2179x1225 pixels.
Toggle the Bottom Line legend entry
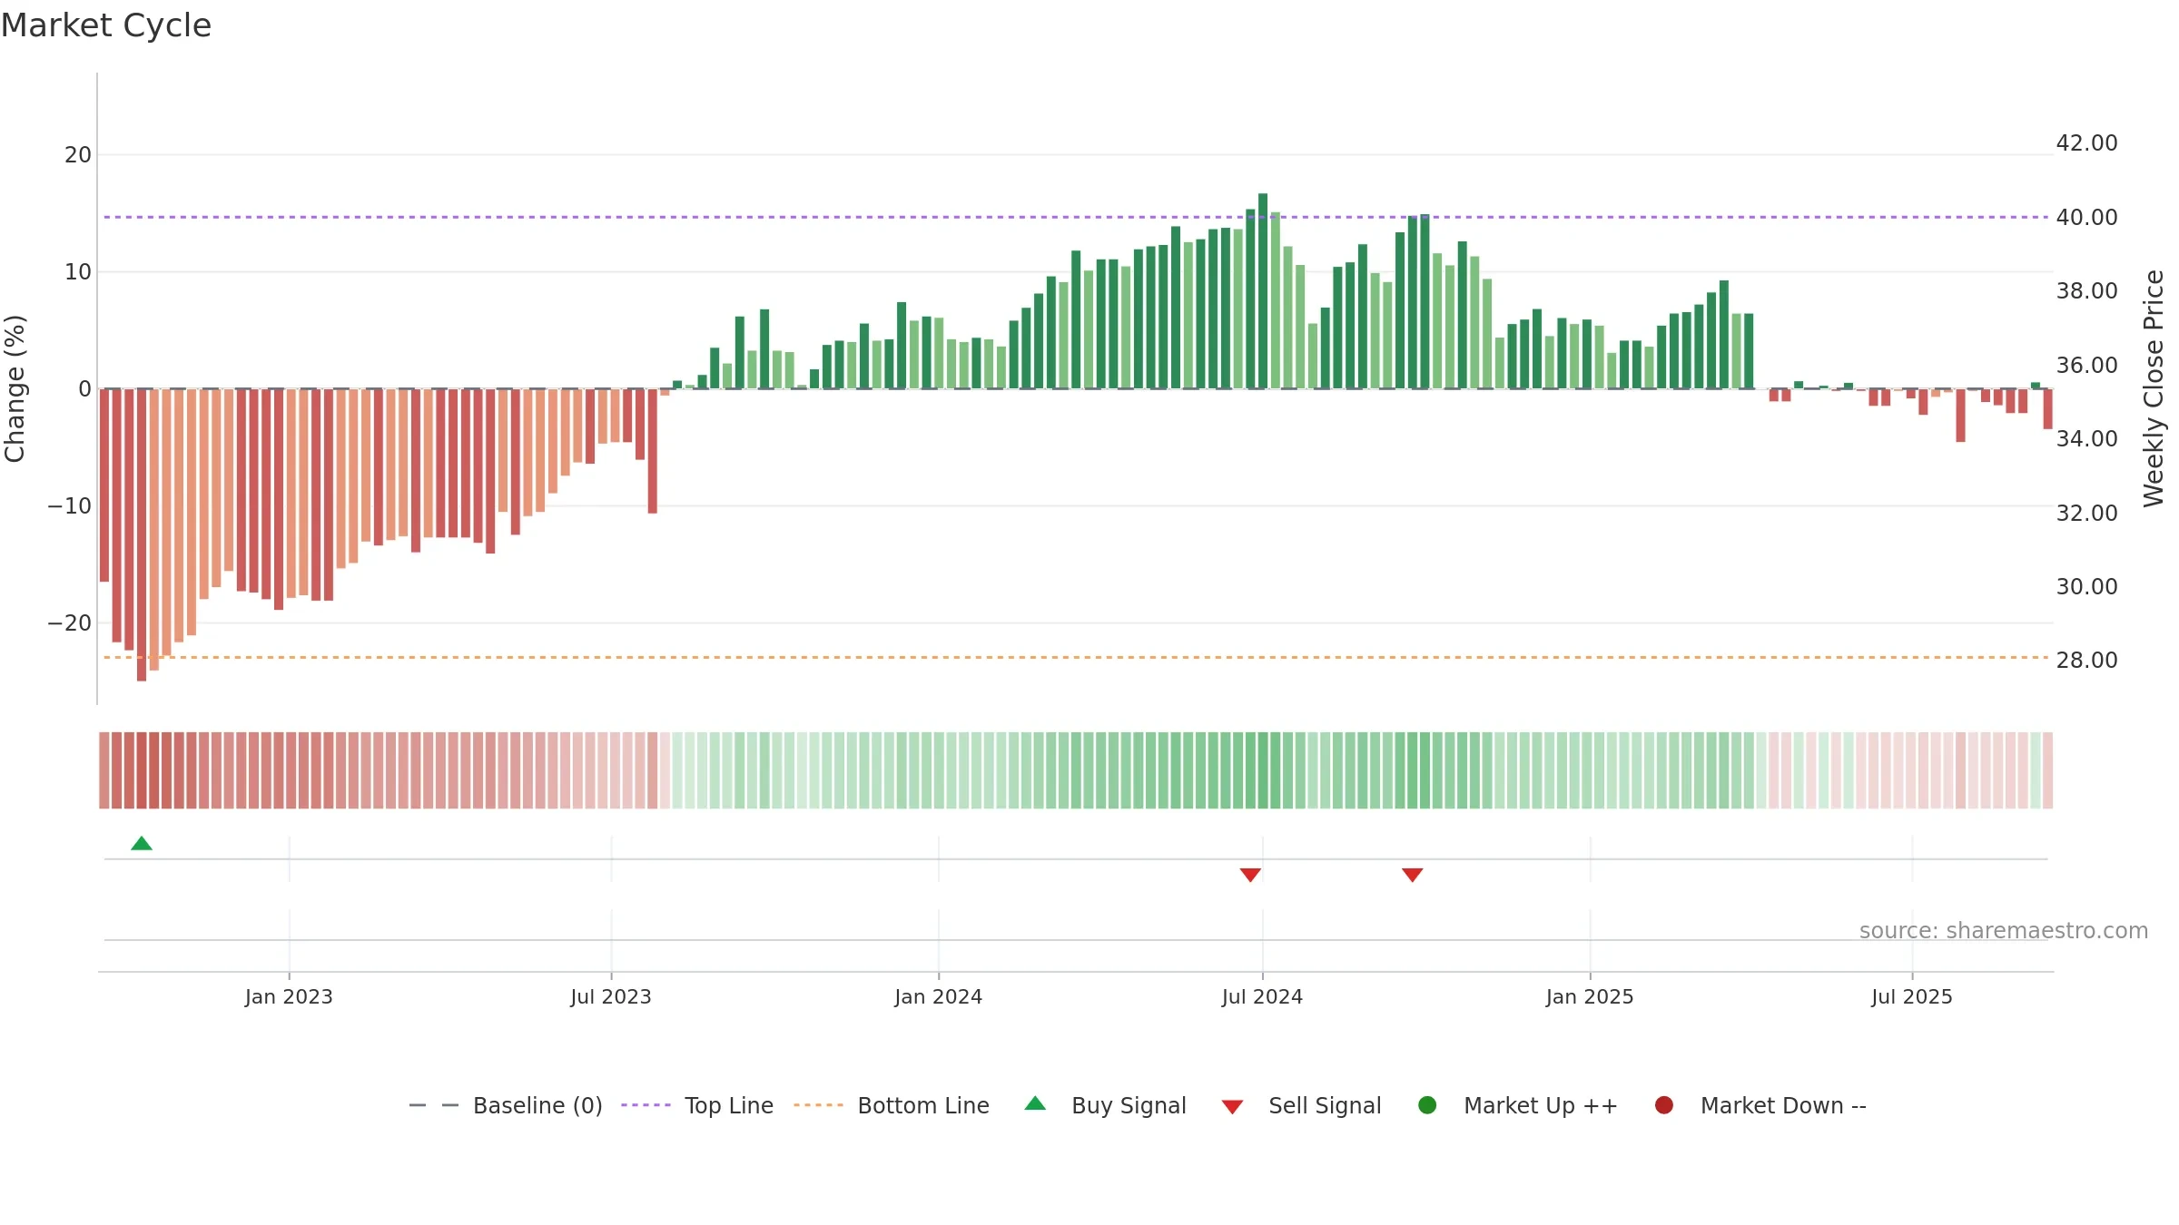click(x=892, y=1105)
